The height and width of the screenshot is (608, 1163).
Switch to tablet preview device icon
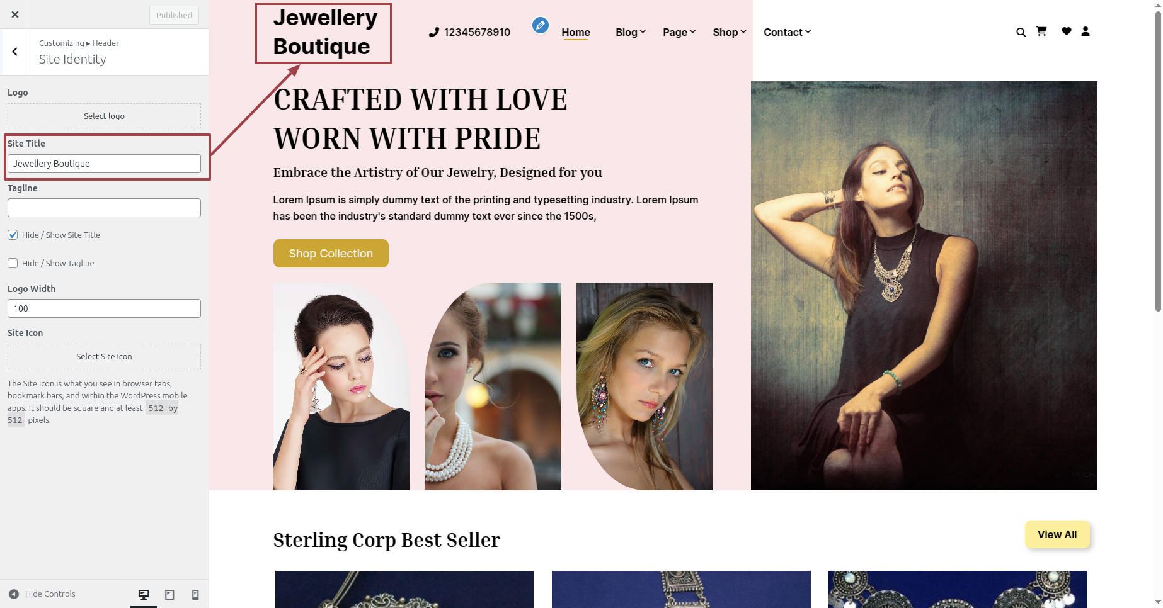169,594
